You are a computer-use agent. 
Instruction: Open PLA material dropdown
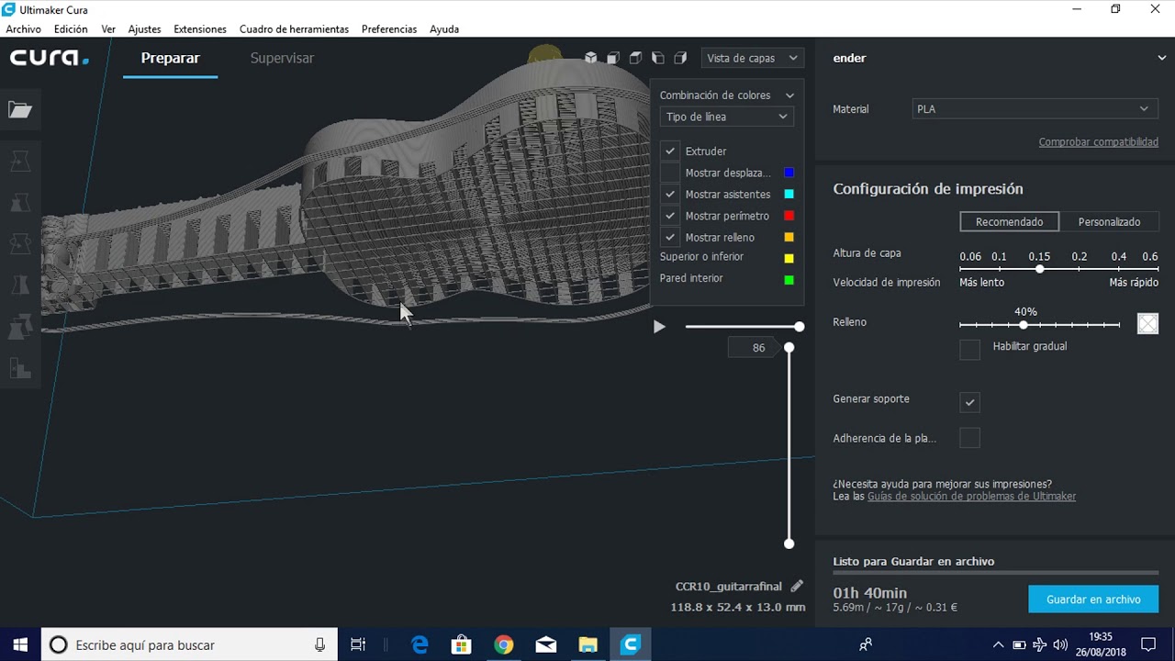click(x=1035, y=109)
